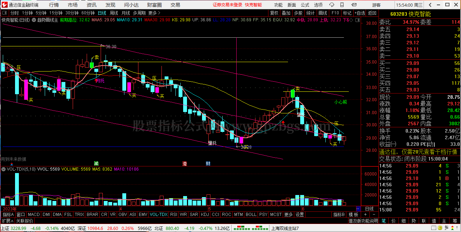
Task: Open the 更多 periods dropdown in top toolbar
Action: pos(154,13)
